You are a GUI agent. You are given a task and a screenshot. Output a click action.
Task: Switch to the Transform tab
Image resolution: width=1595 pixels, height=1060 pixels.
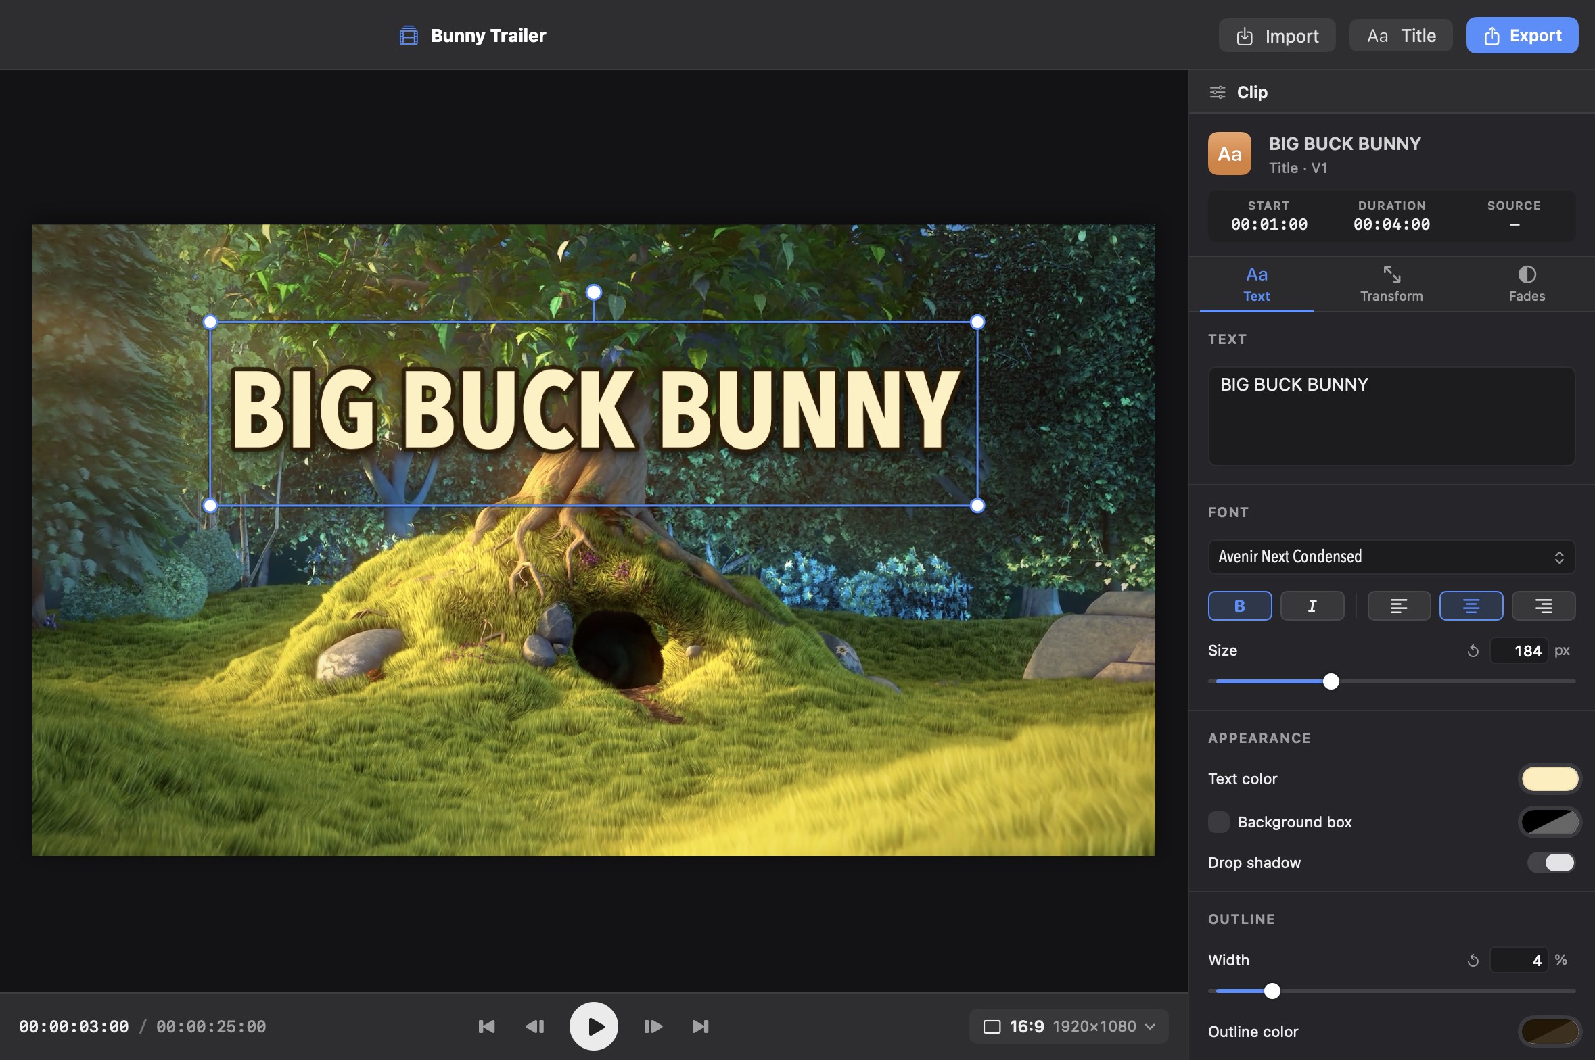[x=1391, y=284]
